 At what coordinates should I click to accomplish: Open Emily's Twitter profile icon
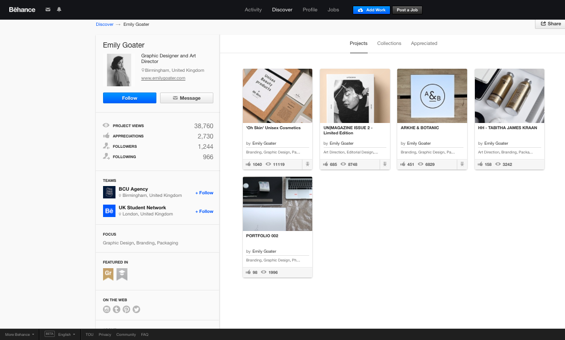click(136, 310)
